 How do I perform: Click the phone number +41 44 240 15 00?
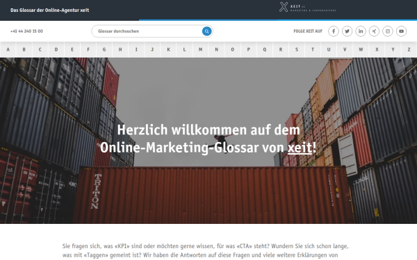26,31
